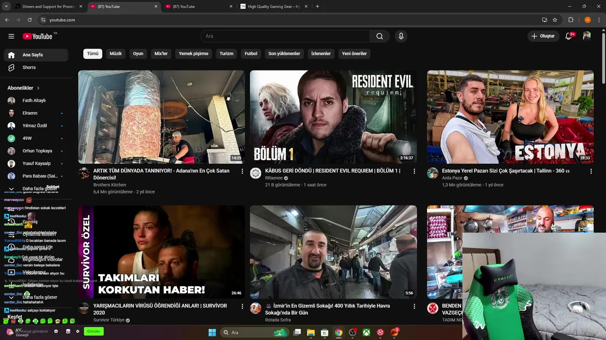Play the Resident Evil Requiem thumbnail
This screenshot has width=606, height=340.
pos(333,117)
